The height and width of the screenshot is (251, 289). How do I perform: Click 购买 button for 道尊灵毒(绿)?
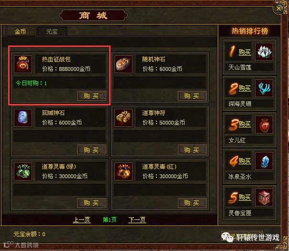(91, 203)
